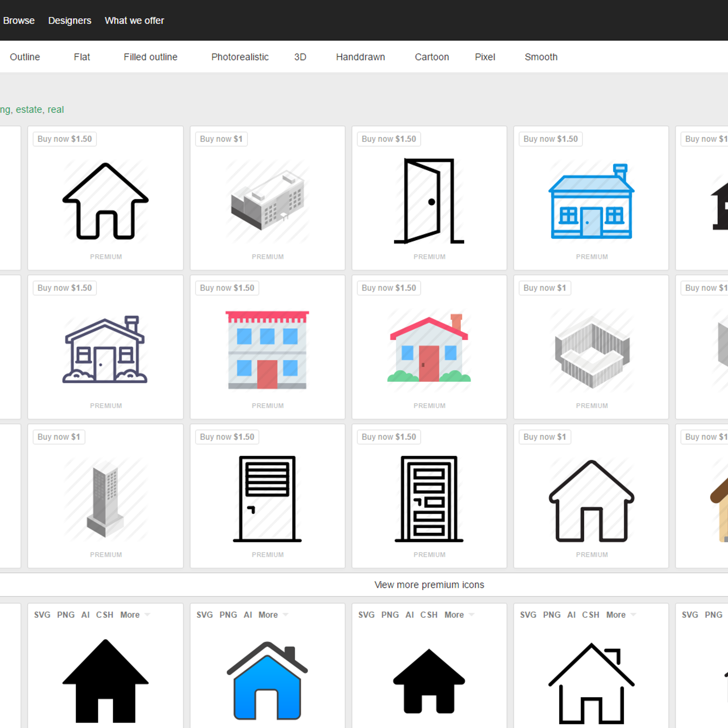This screenshot has width=728, height=728.
Task: Click Buy now $1.50 on red-awning building
Action: (227, 288)
